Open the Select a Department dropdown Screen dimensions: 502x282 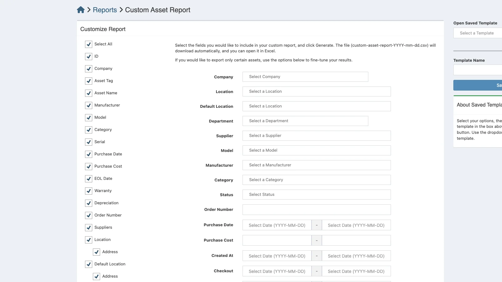[305, 121]
